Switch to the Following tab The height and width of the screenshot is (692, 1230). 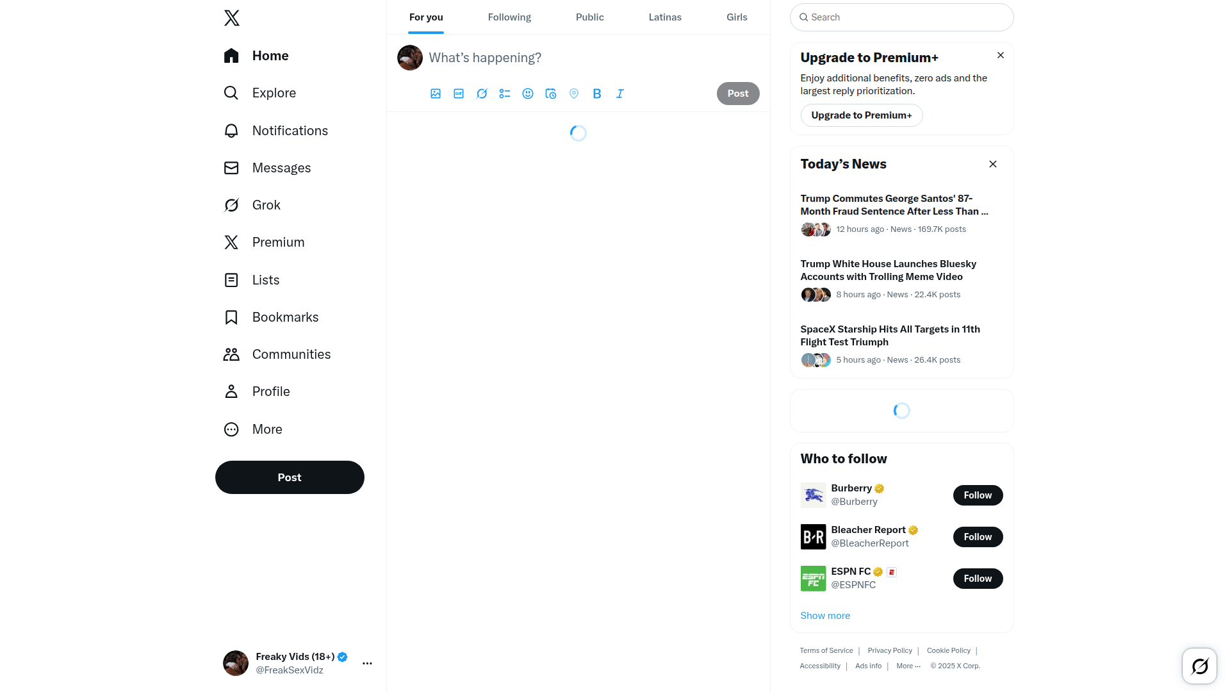point(509,17)
